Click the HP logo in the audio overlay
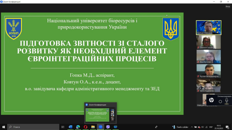232x130 pixels. 211,100
